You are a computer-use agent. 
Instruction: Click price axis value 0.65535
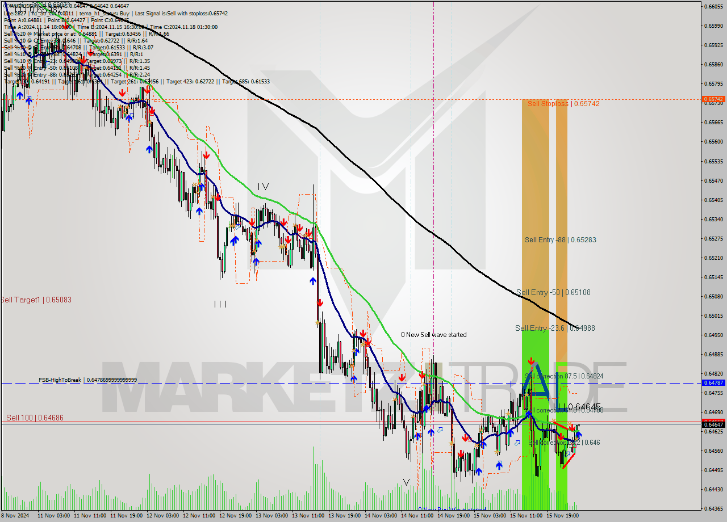[x=714, y=161]
